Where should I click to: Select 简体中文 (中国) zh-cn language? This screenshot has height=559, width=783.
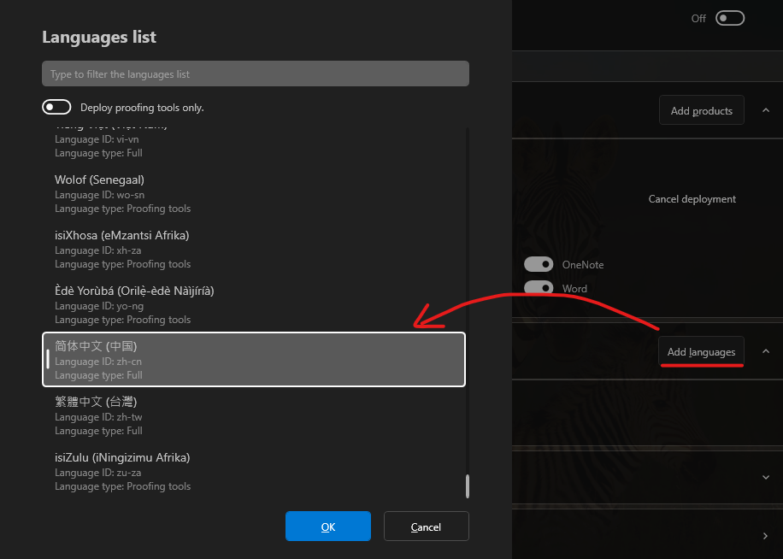pyautogui.click(x=254, y=360)
